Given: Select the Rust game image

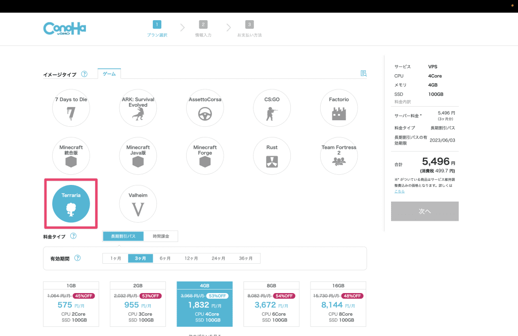Looking at the screenshot, I should [272, 156].
